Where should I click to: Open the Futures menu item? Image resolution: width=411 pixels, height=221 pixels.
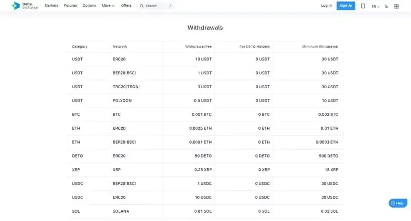click(70, 6)
